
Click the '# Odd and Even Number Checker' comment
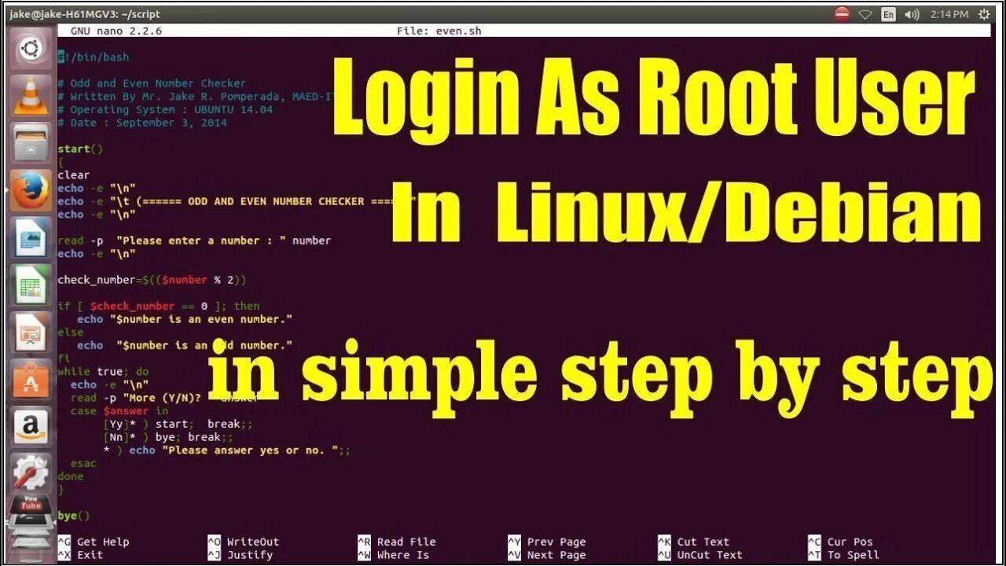tap(152, 83)
